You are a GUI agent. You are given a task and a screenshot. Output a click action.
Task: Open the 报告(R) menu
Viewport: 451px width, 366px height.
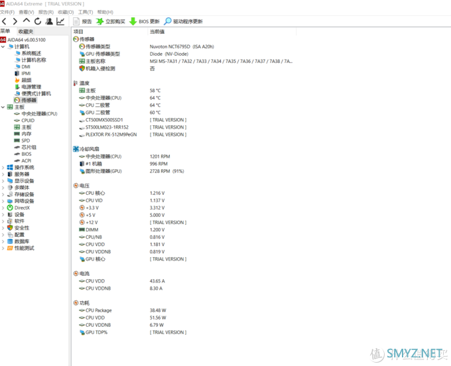tap(46, 12)
